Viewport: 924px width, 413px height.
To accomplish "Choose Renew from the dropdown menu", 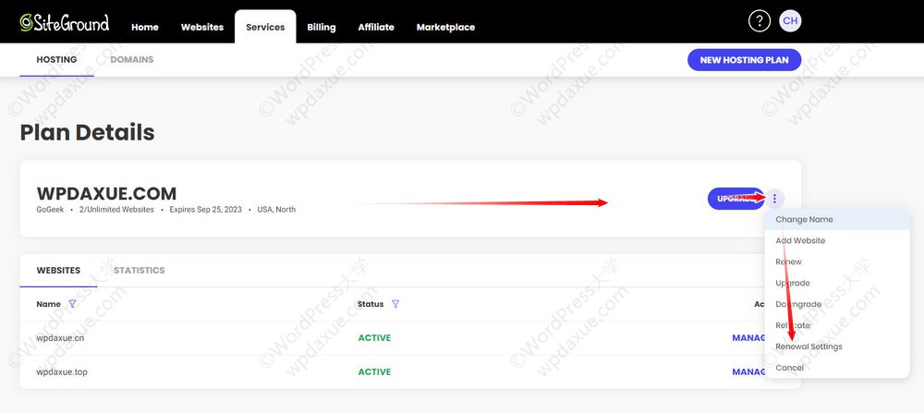I will pos(837,261).
